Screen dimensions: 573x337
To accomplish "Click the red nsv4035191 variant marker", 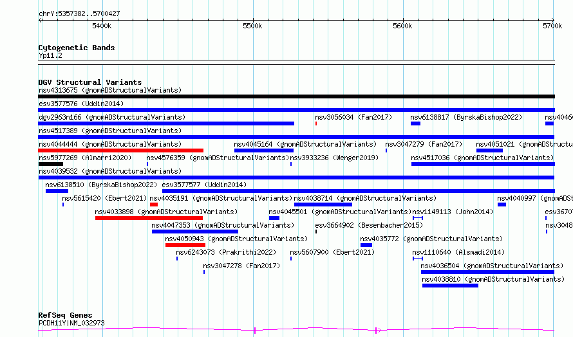I will [x=154, y=205].
